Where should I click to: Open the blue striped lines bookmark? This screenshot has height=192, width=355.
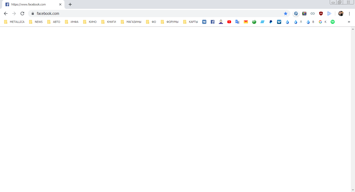click(x=262, y=22)
